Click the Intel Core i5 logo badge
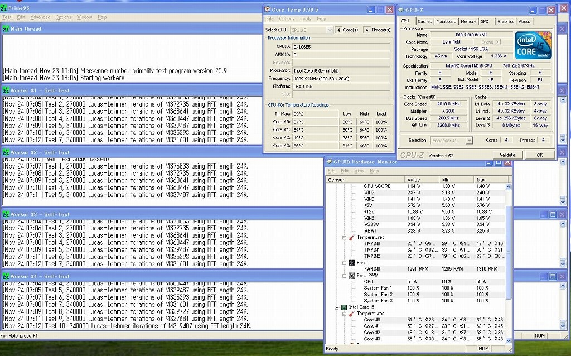 click(x=533, y=45)
